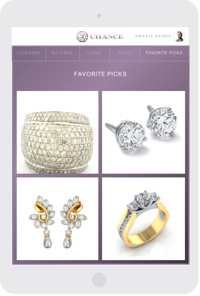This screenshot has height=296, width=200.
Task: Open the diamond pavé dome ring item
Action: [x=57, y=132]
